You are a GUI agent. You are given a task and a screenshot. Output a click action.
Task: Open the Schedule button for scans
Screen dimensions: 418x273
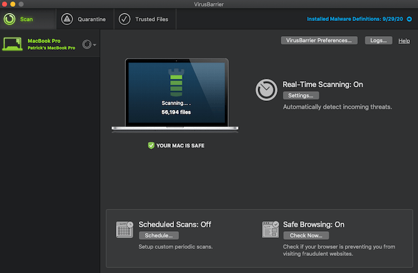(159, 235)
